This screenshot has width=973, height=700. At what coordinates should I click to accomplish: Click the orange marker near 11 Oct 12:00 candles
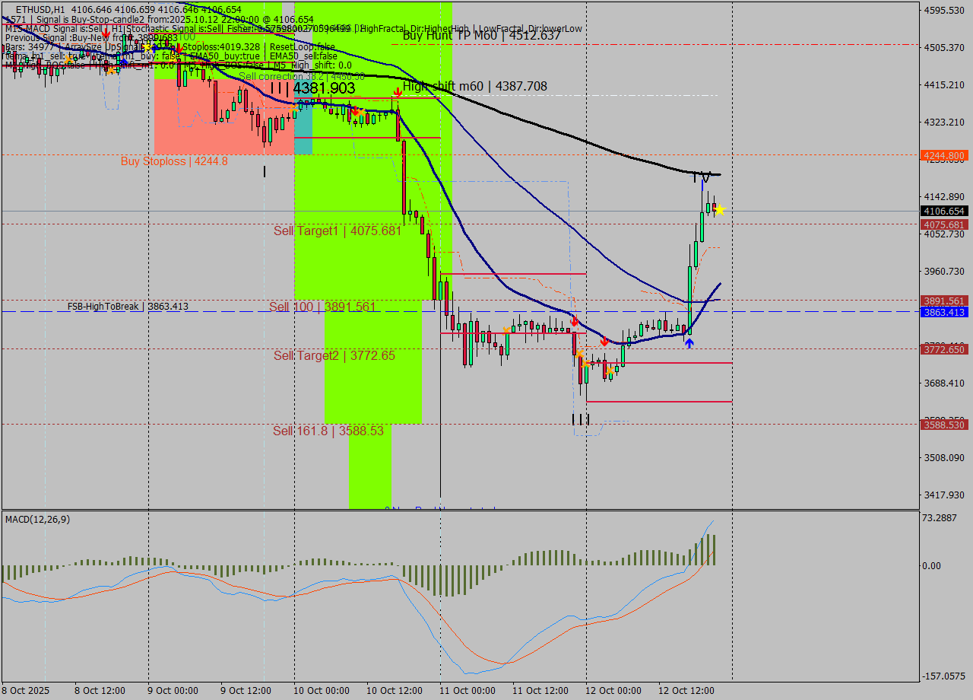[580, 354]
